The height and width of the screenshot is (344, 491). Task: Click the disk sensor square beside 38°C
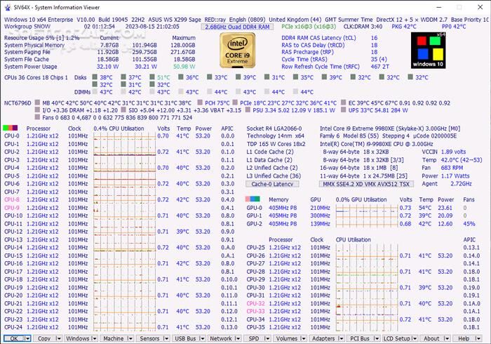(x=95, y=77)
